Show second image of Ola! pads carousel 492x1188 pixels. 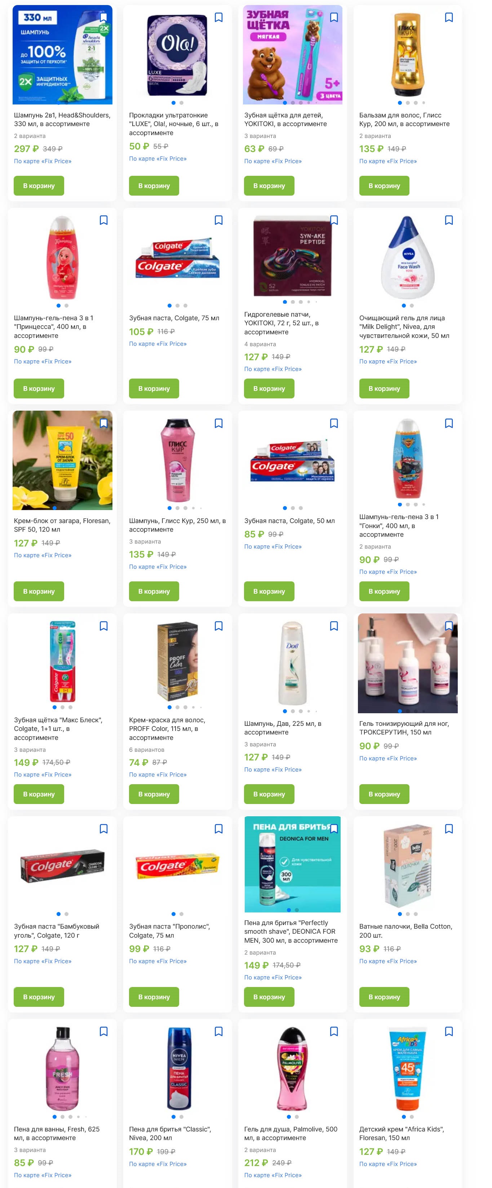click(x=181, y=103)
